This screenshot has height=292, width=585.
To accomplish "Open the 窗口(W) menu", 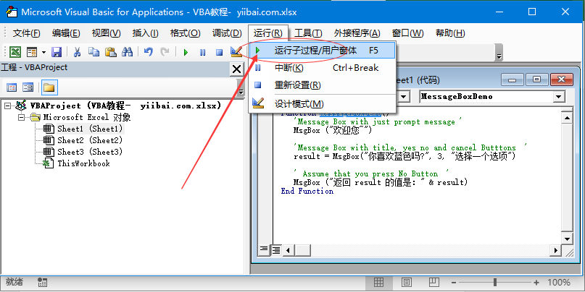I will pyautogui.click(x=408, y=33).
